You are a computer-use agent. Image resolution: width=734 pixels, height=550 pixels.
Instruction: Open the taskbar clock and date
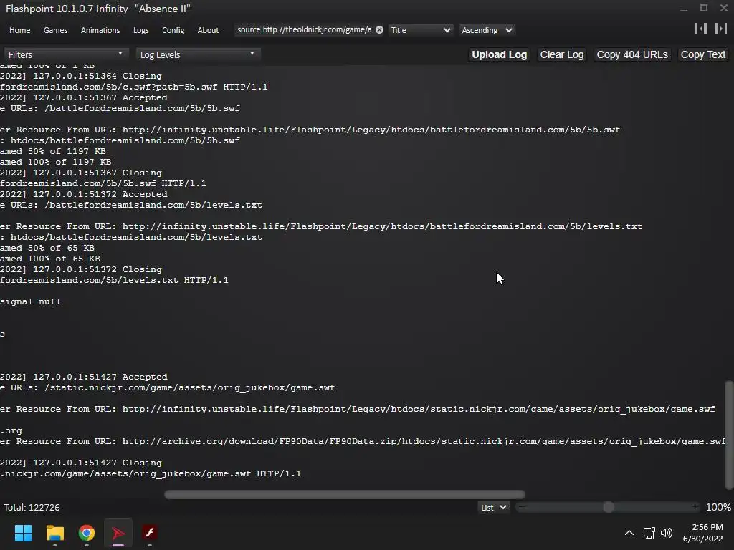pyautogui.click(x=703, y=533)
